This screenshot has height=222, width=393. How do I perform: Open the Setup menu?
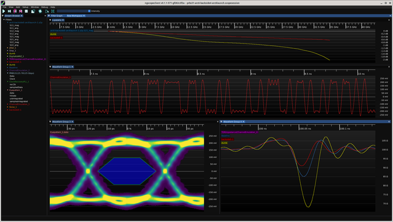(x=25, y=7)
